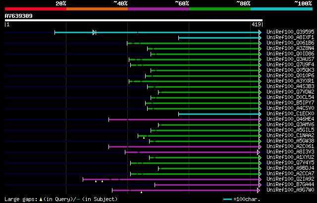
Task: Click the 'Large gaps:' legend text
Action: [21, 200]
